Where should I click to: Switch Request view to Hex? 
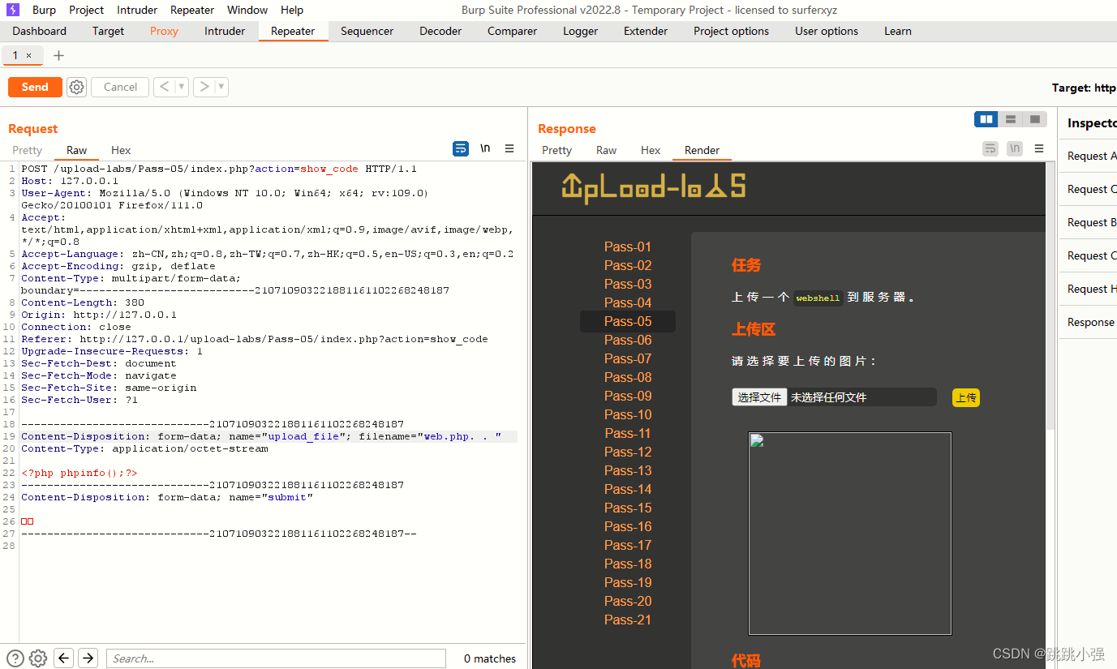tap(121, 150)
